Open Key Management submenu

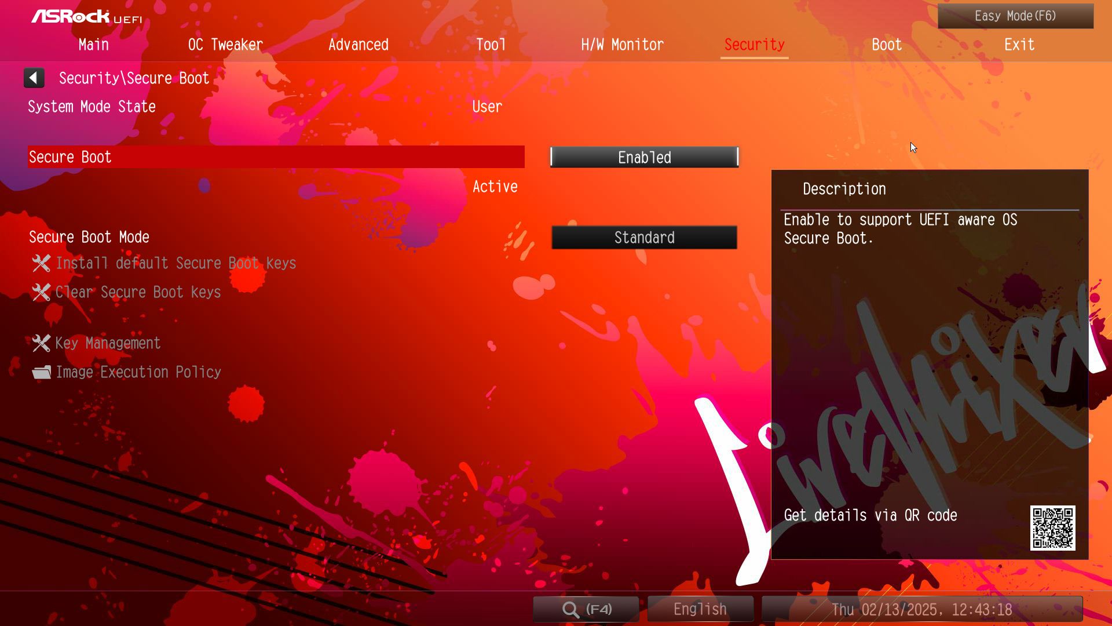(108, 343)
